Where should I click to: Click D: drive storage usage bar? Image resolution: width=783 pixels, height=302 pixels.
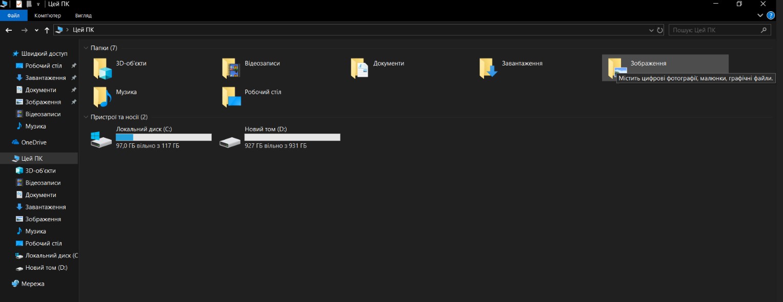click(x=292, y=137)
